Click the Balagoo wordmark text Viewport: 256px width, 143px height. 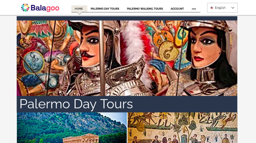point(45,8)
